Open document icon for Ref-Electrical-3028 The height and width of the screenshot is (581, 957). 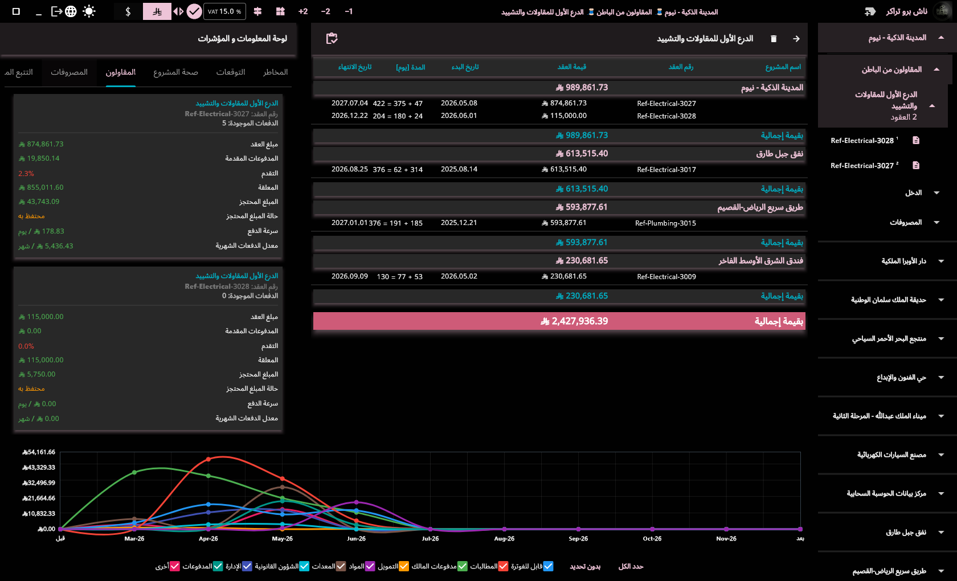coord(916,140)
